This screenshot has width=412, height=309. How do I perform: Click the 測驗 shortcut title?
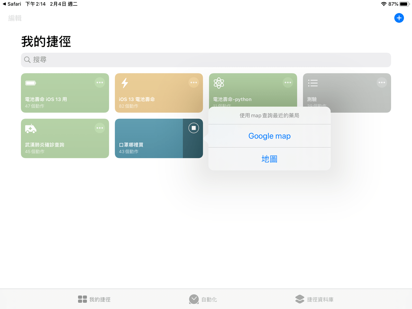(x=312, y=99)
